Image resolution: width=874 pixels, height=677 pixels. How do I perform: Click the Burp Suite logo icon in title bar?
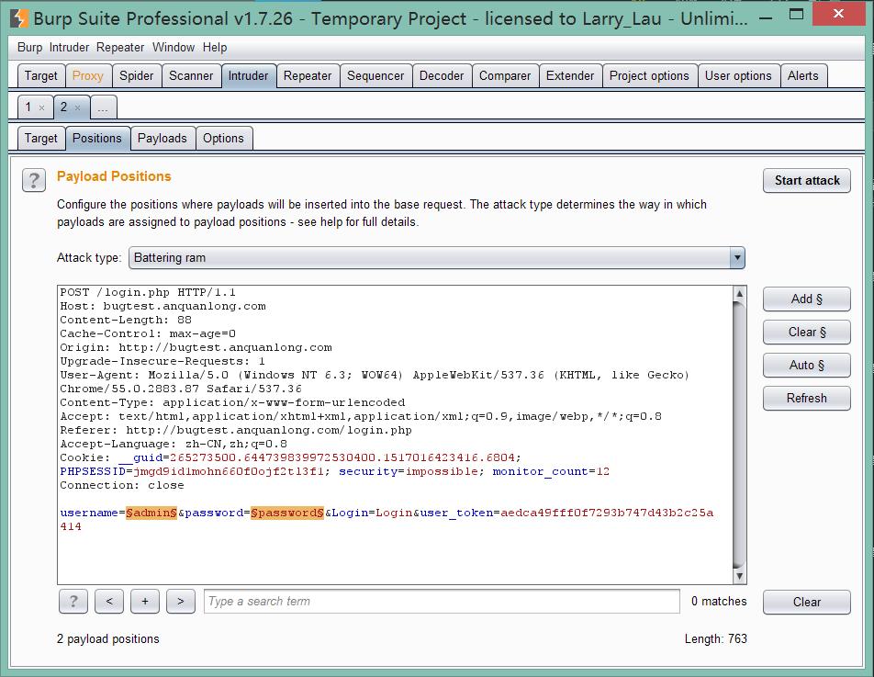coord(18,17)
